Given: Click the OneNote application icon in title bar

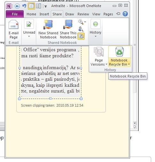Looking at the screenshot, I should pos(9,6).
